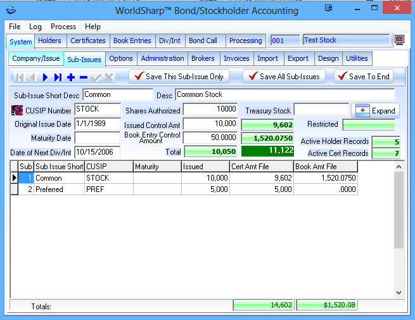Click the Expand button

(x=376, y=110)
